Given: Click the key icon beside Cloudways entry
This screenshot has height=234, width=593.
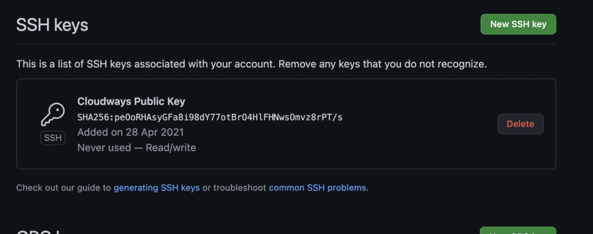Looking at the screenshot, I should 53,115.
